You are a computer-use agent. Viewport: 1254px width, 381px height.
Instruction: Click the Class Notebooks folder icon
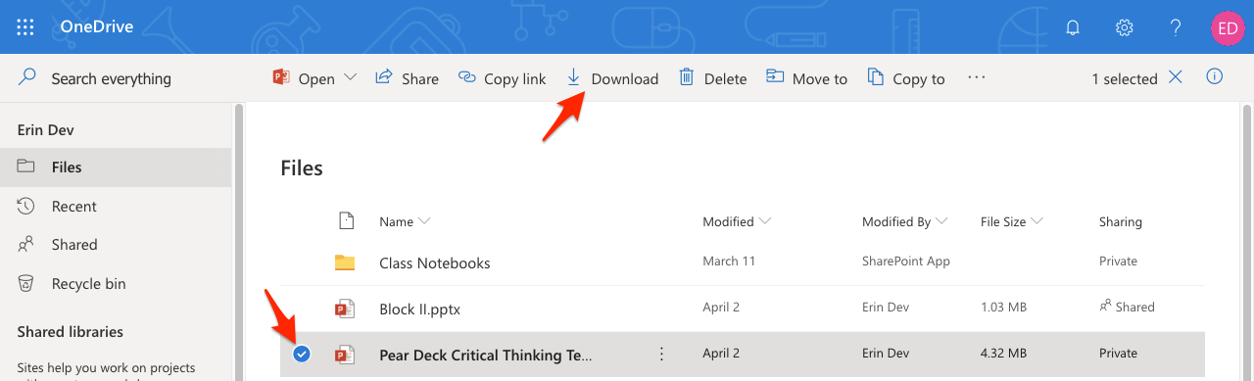[344, 262]
